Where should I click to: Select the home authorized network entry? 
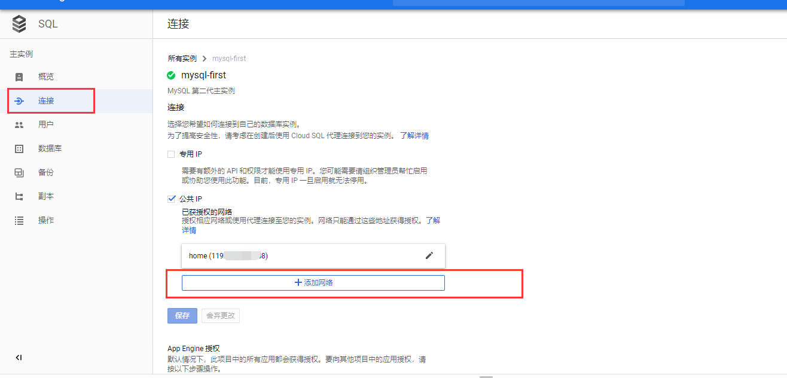coord(313,255)
